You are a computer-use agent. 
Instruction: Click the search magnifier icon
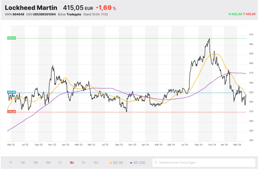(156, 163)
